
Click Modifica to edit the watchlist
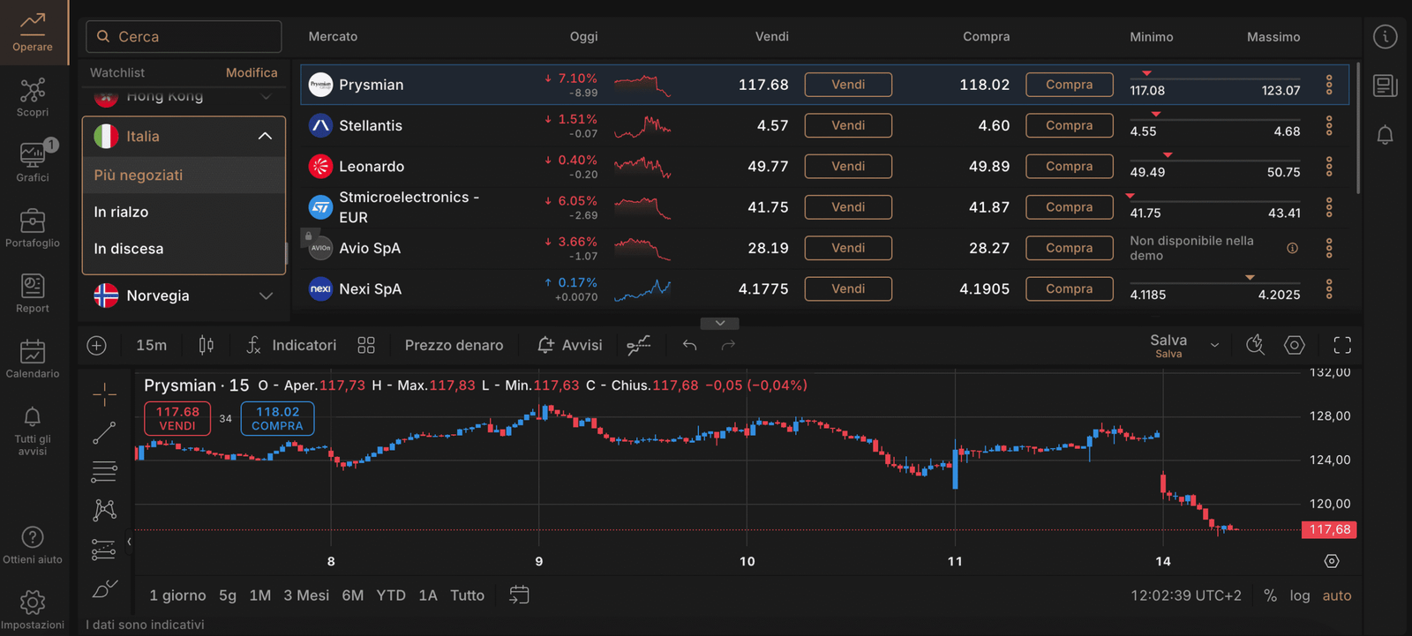point(252,73)
